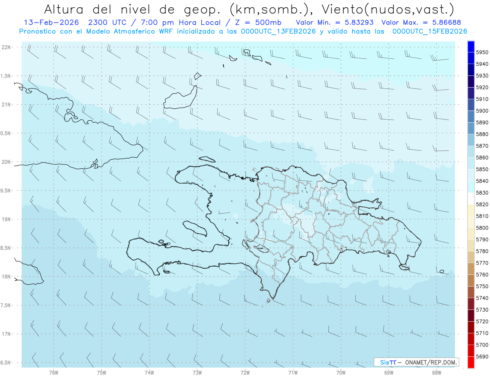This screenshot has width=490, height=378.
Task: Click the longitude label 72W
Action: pyautogui.click(x=245, y=373)
